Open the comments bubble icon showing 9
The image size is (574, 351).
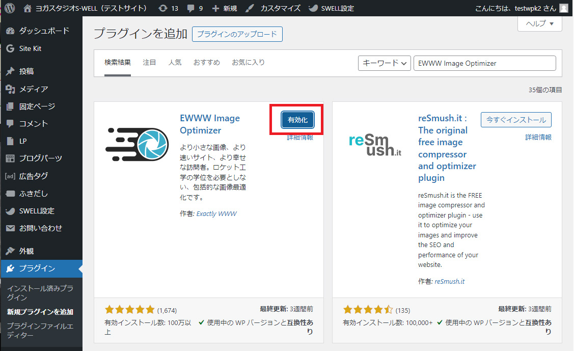pyautogui.click(x=190, y=8)
